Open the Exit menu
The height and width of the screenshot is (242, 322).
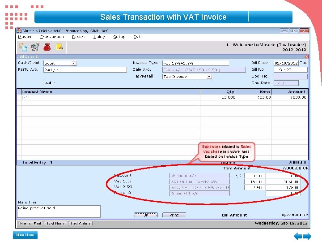point(137,37)
